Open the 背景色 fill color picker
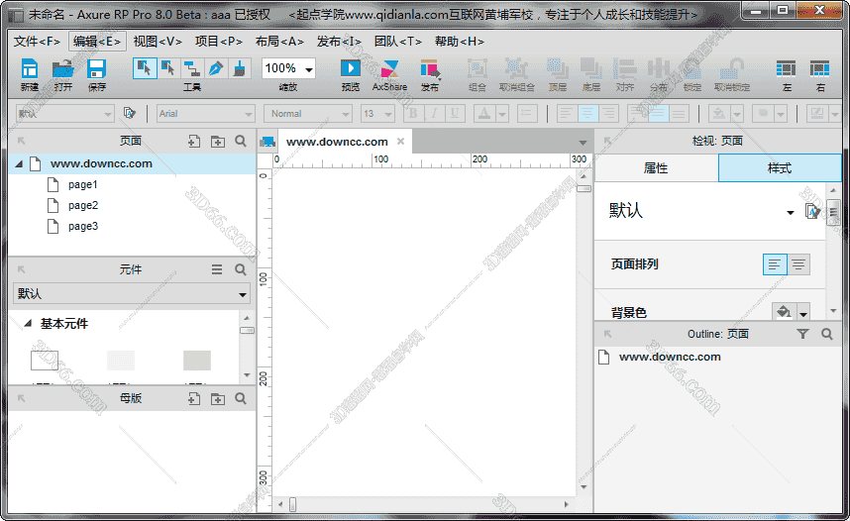Image resolution: width=850 pixels, height=521 pixels. point(789,312)
